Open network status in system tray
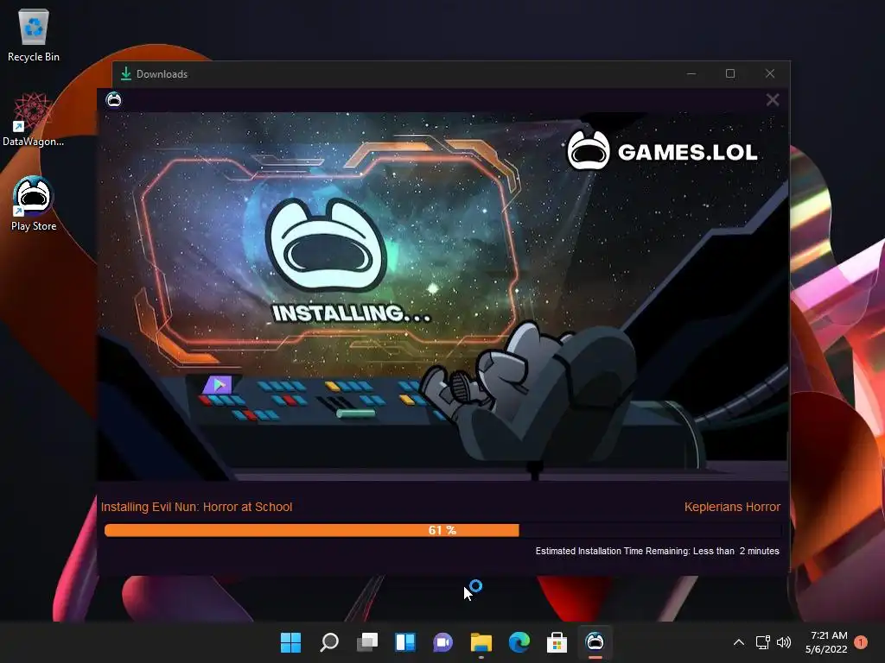This screenshot has width=885, height=663. pyautogui.click(x=762, y=642)
